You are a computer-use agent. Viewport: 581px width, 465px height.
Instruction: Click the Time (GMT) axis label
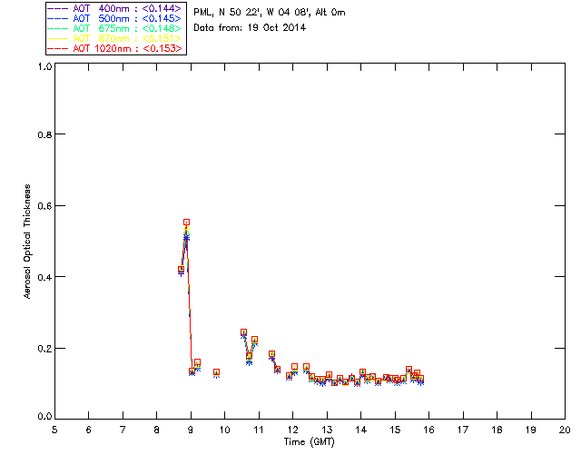coord(309,442)
